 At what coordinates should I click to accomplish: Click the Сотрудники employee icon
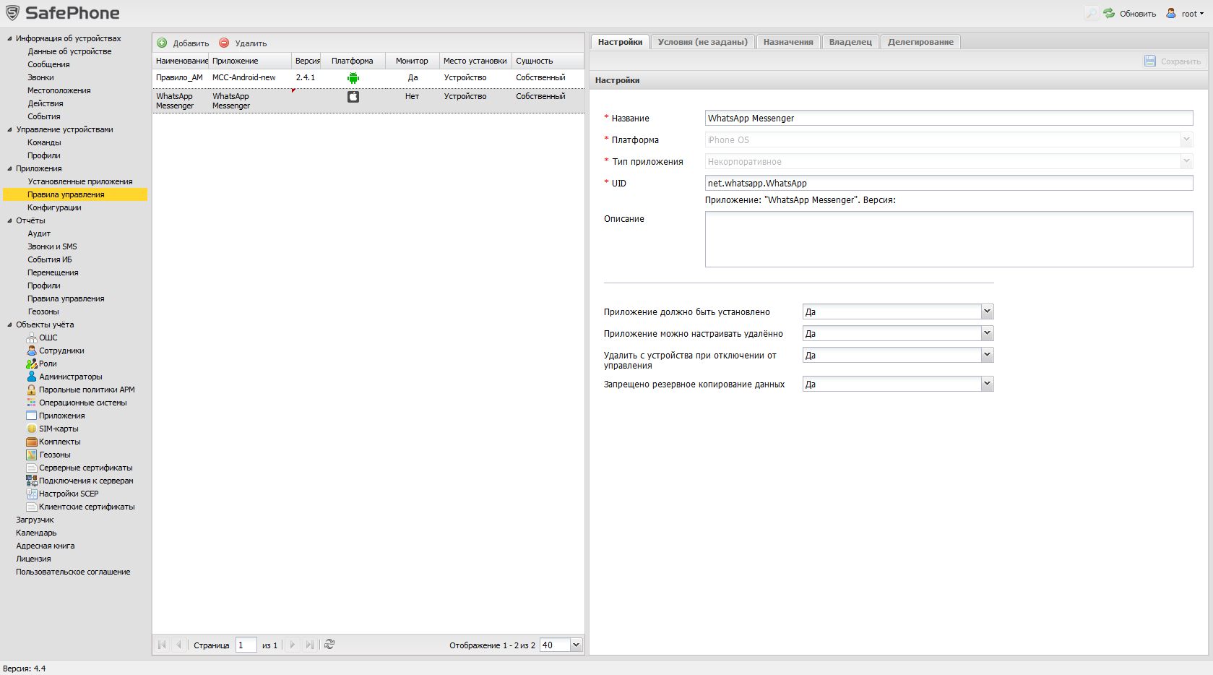pyautogui.click(x=32, y=351)
